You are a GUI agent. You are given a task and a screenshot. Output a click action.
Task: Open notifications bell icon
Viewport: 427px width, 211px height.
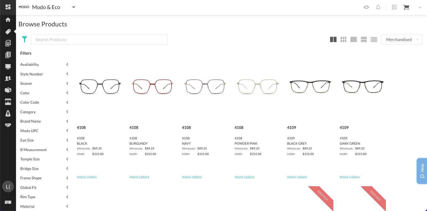click(378, 7)
